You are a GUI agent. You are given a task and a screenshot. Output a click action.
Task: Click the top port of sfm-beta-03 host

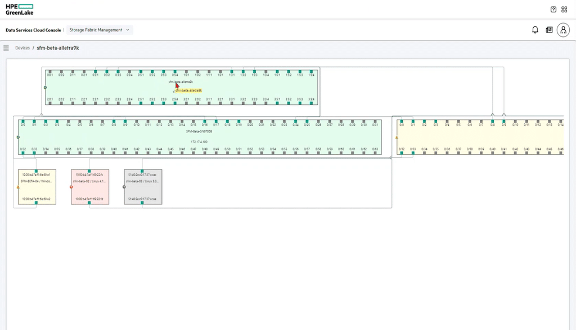(142, 171)
